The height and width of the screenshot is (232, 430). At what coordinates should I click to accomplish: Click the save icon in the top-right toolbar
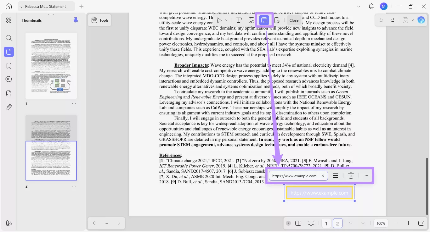click(x=405, y=20)
